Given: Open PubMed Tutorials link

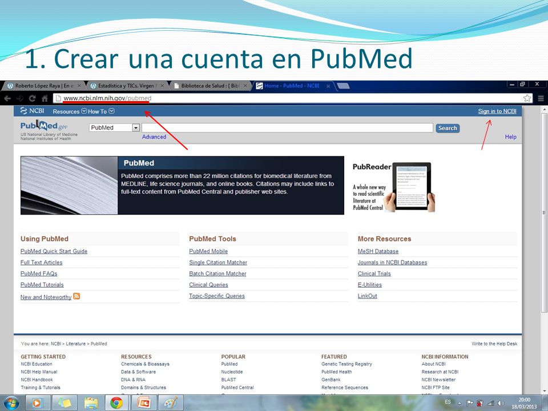Looking at the screenshot, I should coord(42,285).
